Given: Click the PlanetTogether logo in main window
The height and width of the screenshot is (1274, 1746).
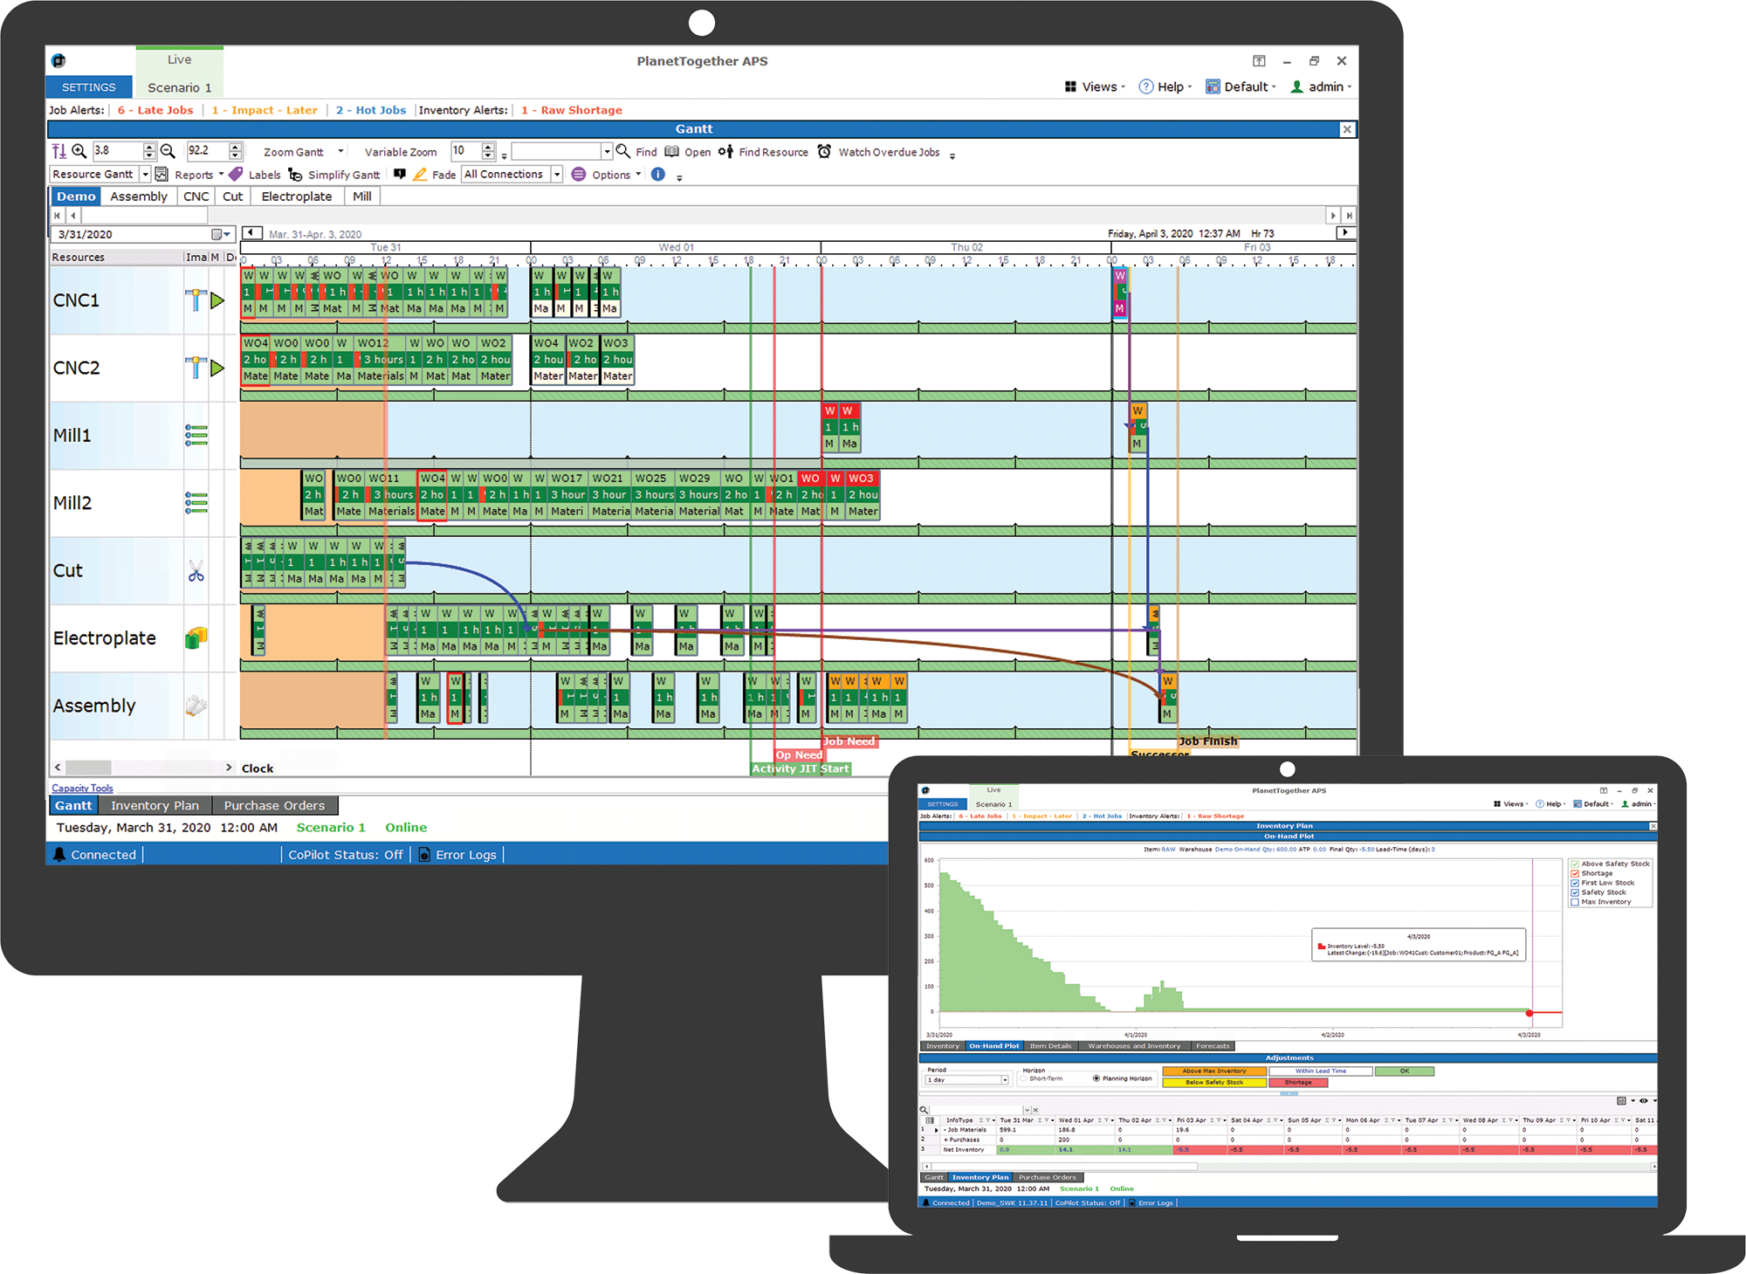Looking at the screenshot, I should pyautogui.click(x=58, y=60).
